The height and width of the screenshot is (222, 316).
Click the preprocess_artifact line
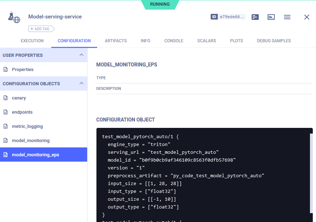click(x=186, y=176)
